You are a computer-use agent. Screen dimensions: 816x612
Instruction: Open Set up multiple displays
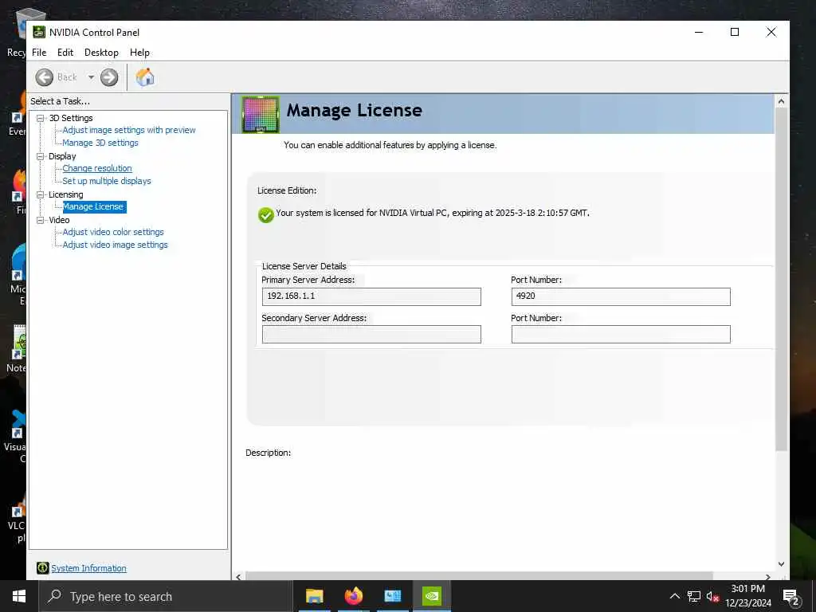(x=106, y=181)
